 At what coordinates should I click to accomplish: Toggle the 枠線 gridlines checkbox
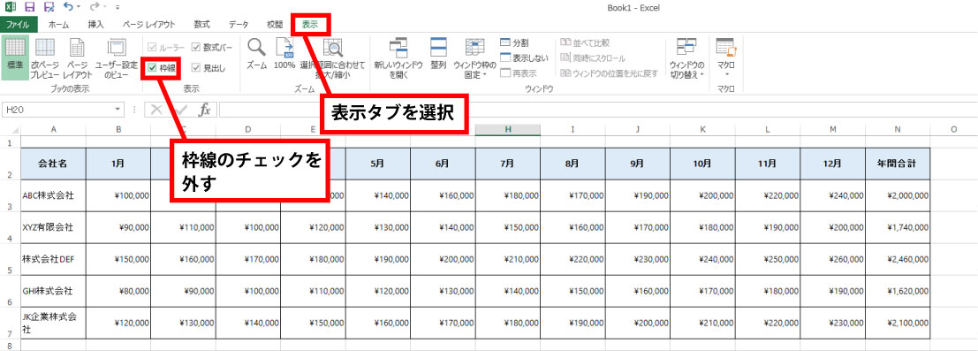pyautogui.click(x=152, y=67)
